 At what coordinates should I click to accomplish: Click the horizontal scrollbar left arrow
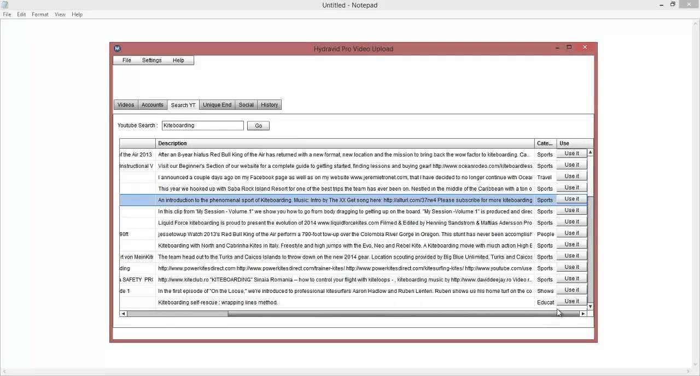[x=123, y=314]
